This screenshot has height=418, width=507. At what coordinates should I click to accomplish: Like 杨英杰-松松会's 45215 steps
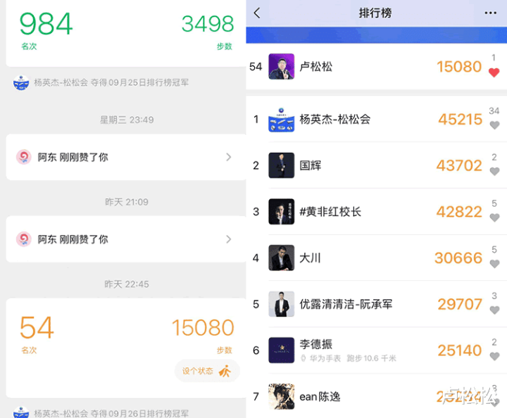[494, 125]
